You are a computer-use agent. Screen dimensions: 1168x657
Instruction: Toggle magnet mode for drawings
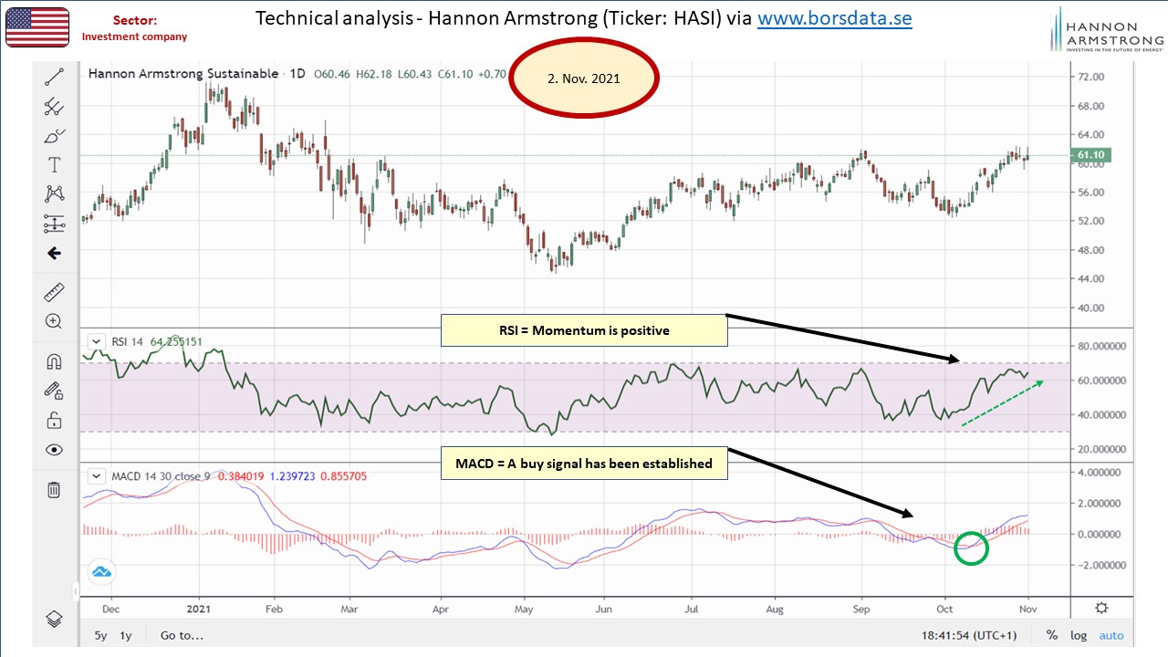coord(54,361)
